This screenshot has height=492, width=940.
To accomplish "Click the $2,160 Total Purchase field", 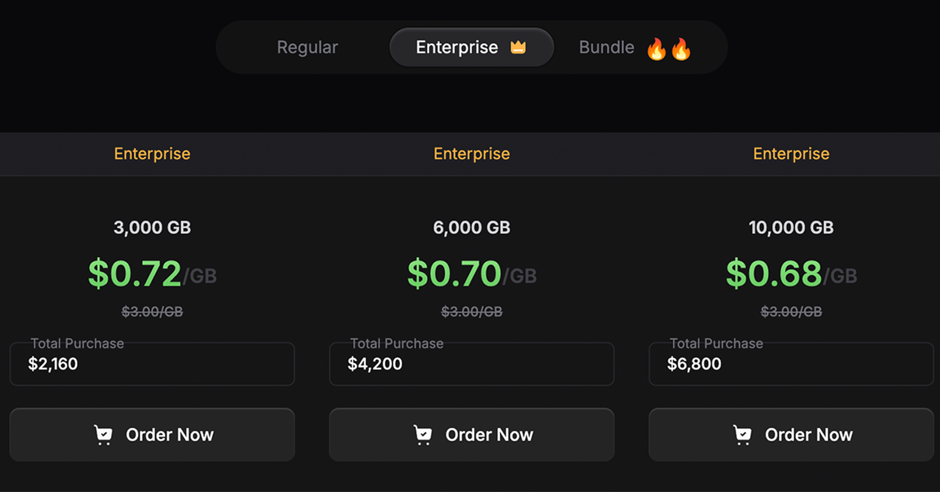I will [152, 364].
